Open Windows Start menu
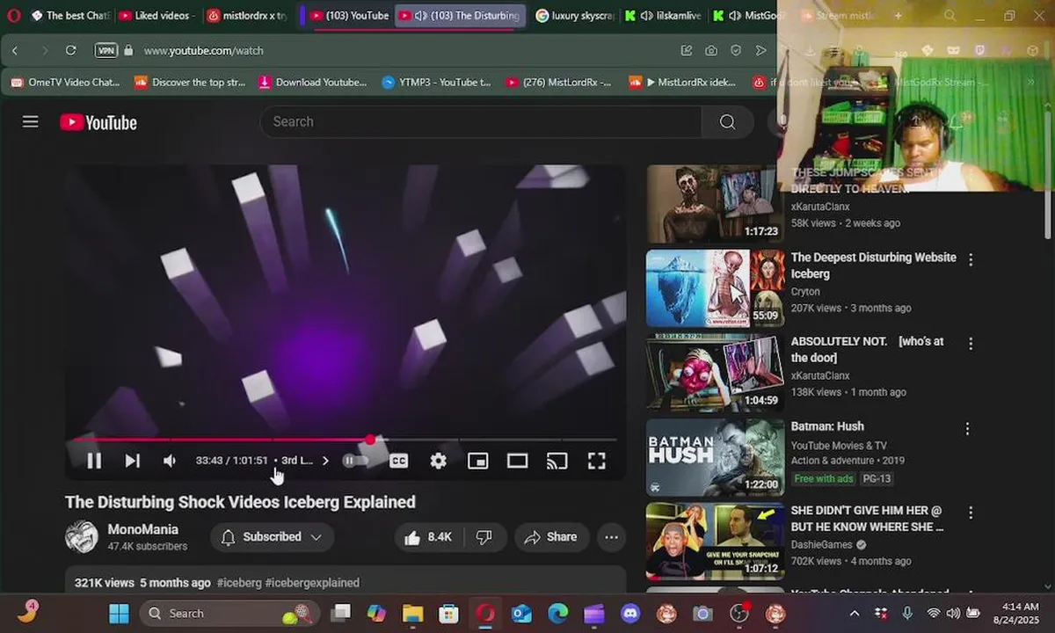 [x=119, y=614]
